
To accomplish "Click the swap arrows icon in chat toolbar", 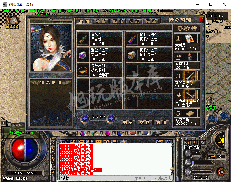I will [x=73, y=141].
